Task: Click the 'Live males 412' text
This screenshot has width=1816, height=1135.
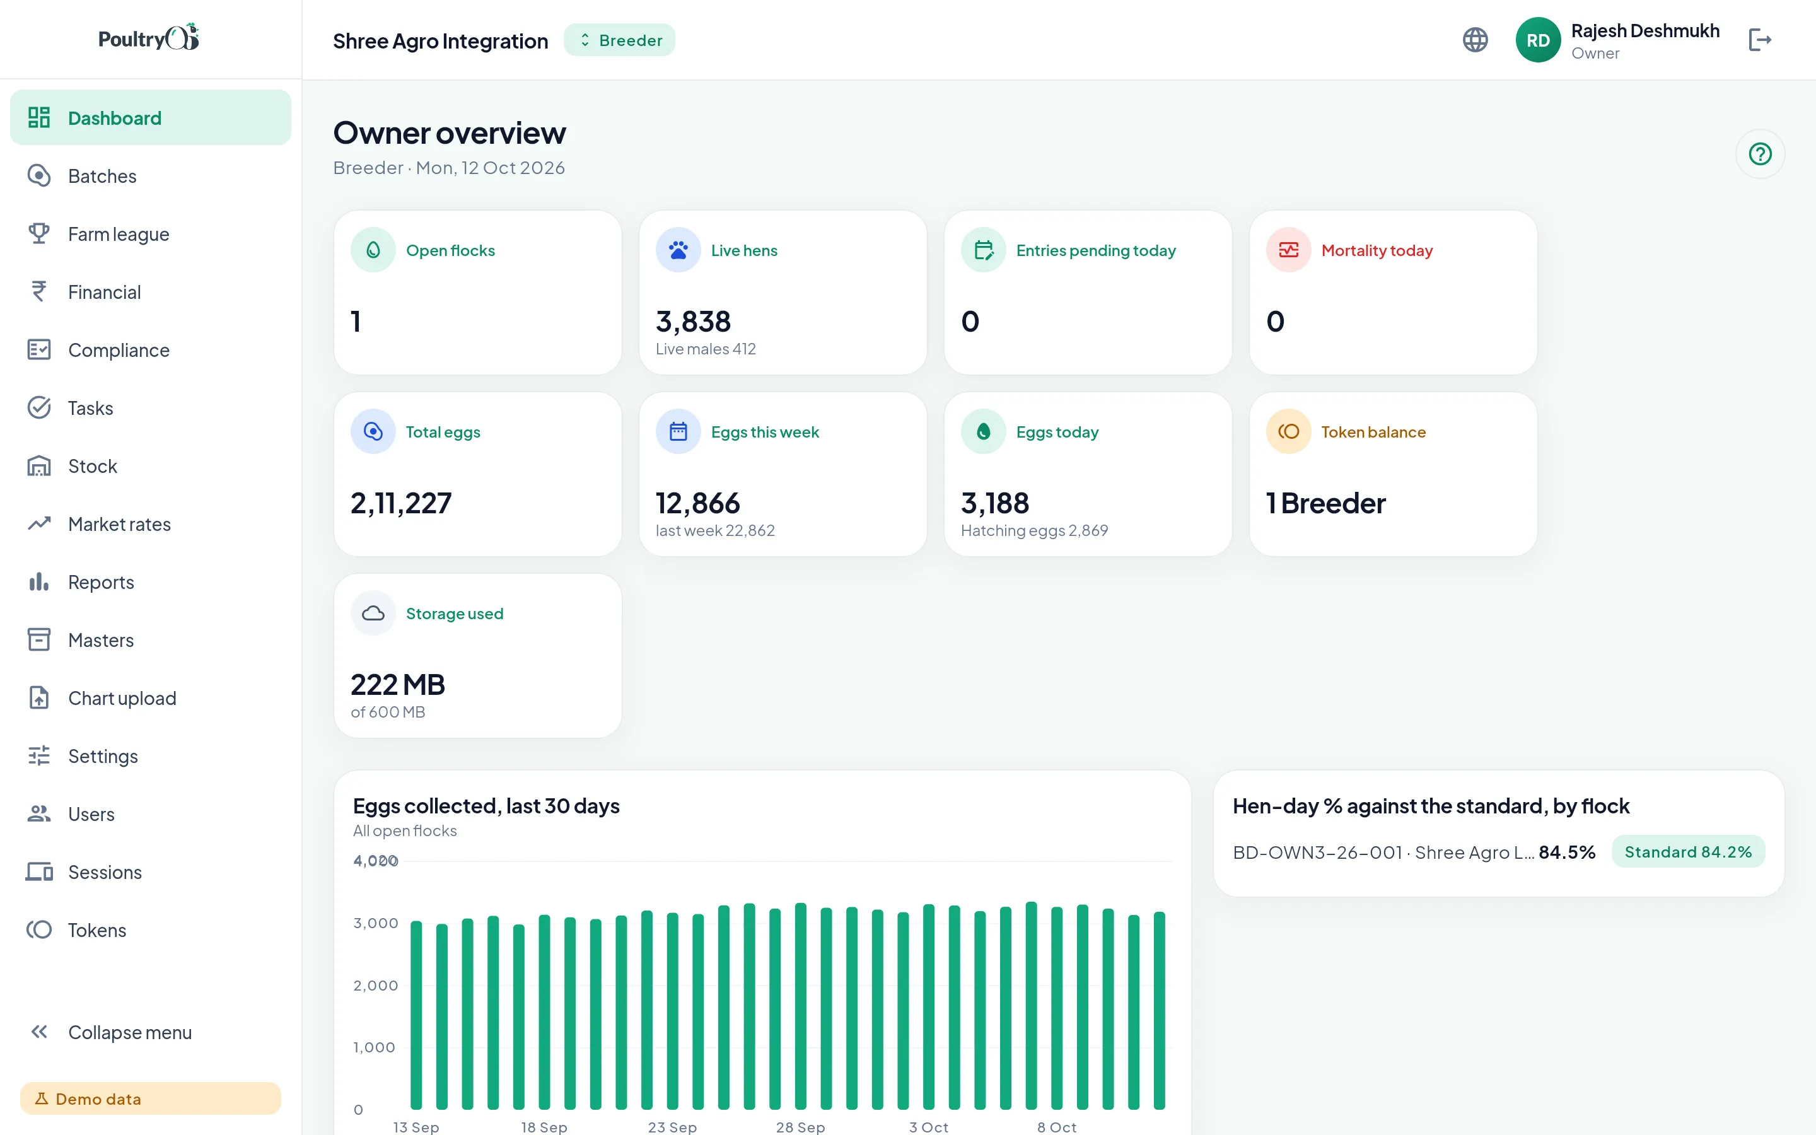Action: click(706, 349)
